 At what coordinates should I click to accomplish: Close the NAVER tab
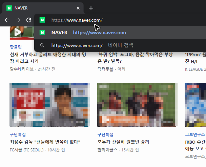(78, 8)
